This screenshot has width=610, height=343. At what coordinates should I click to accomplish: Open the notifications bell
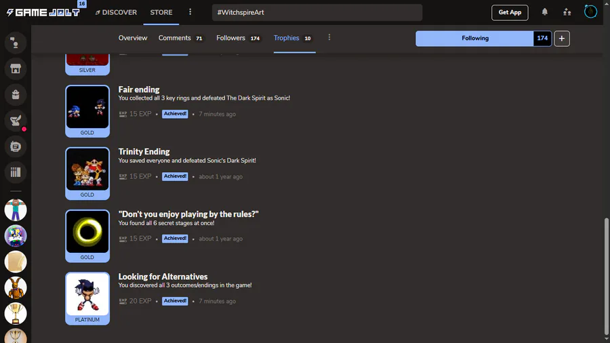coord(545,12)
